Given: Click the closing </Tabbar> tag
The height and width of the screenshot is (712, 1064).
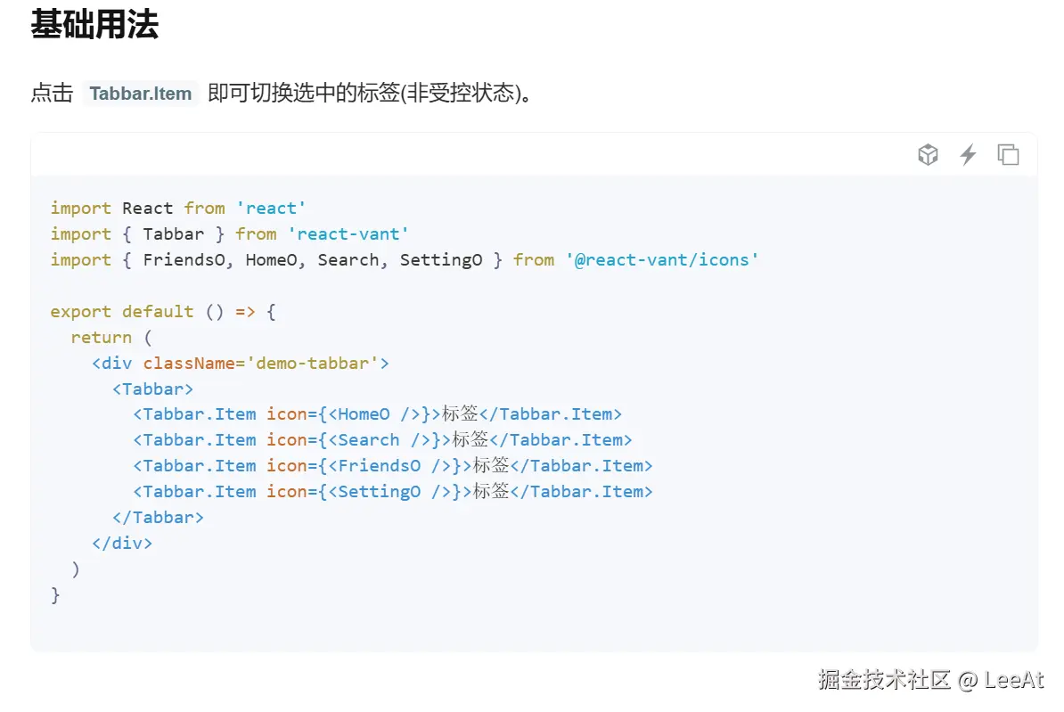Looking at the screenshot, I should (158, 517).
